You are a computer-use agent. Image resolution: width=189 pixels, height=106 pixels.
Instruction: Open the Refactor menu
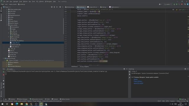pos(25,1)
